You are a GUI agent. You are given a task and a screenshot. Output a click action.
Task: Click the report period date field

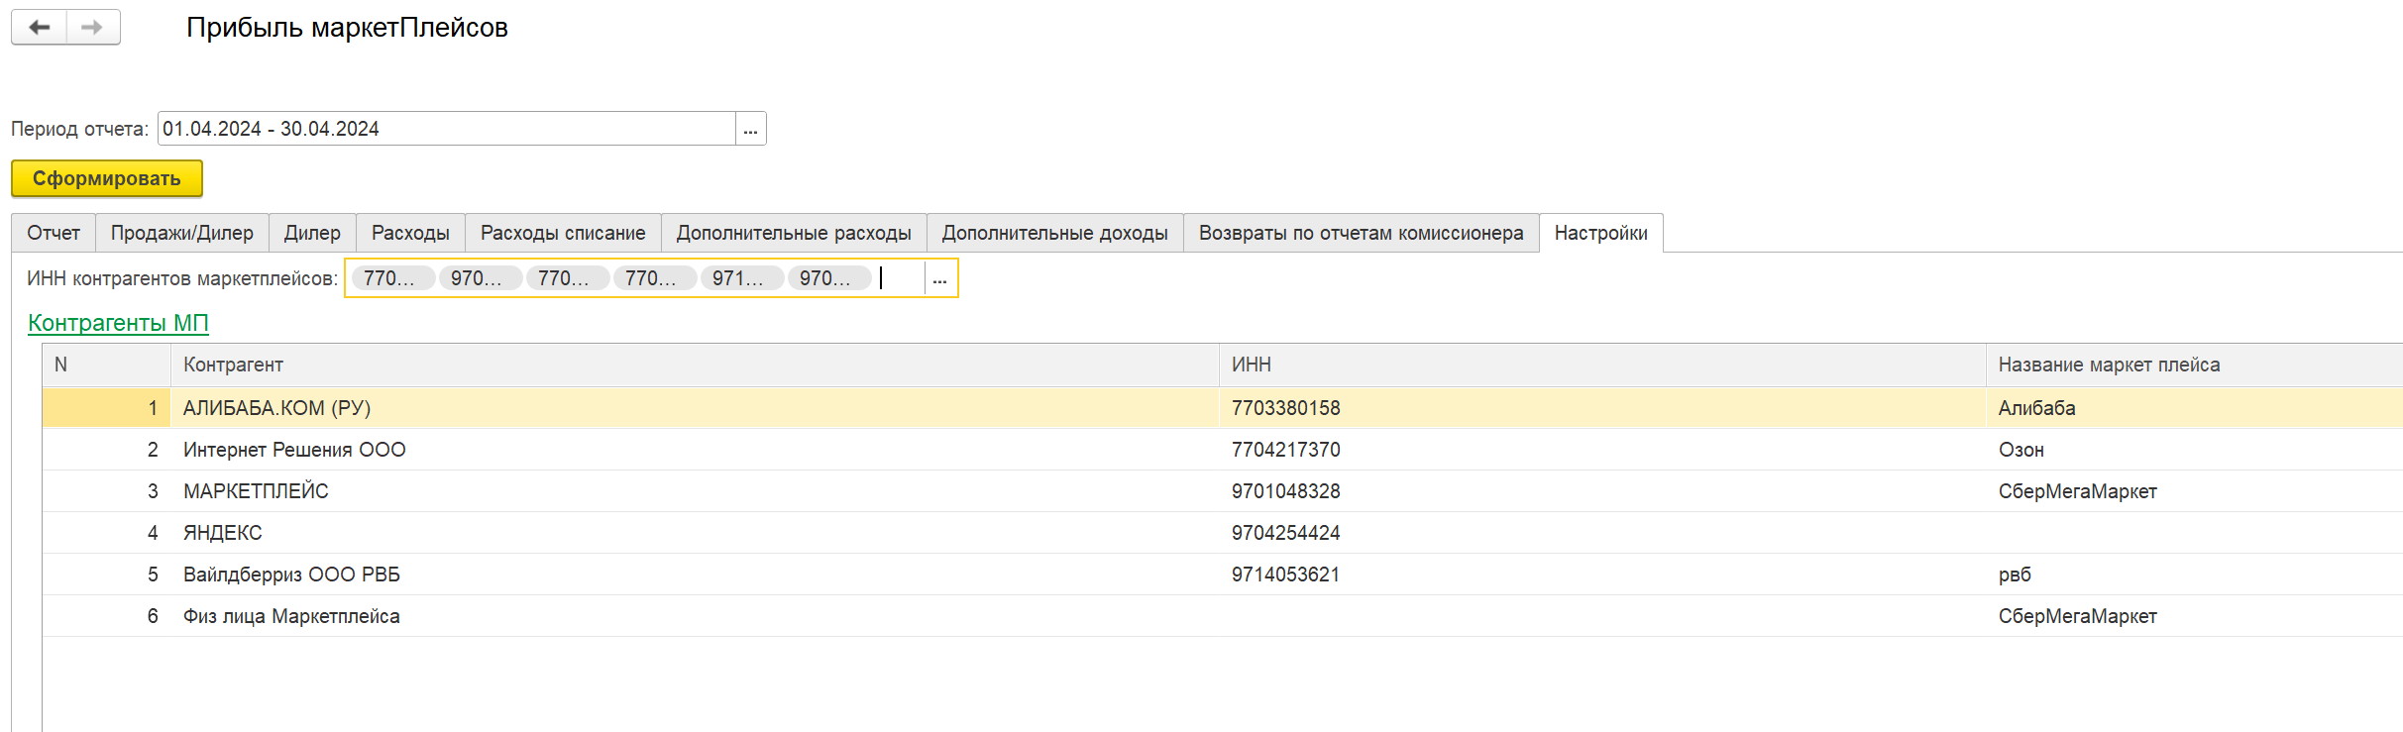coord(446,129)
